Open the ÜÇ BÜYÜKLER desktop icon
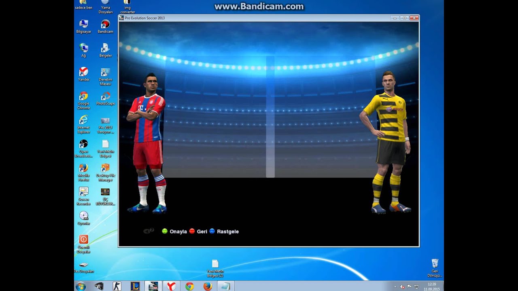The height and width of the screenshot is (291, 518). pos(106,196)
